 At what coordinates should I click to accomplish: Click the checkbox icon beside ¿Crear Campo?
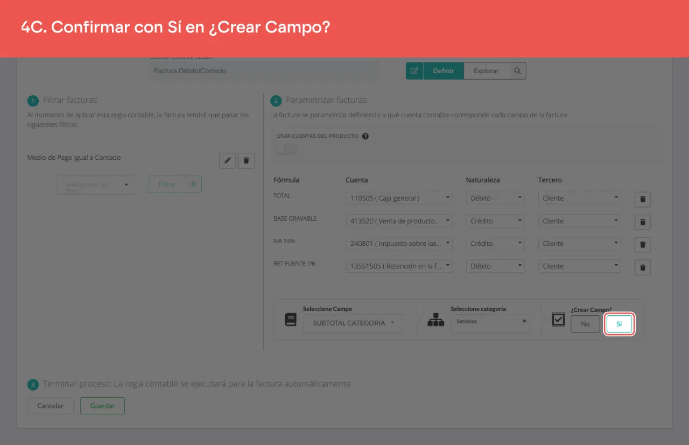click(559, 320)
